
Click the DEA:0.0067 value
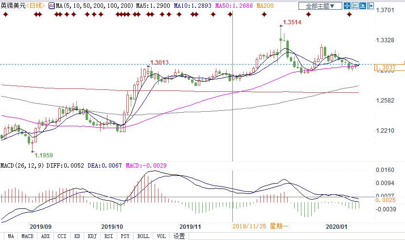pos(105,165)
